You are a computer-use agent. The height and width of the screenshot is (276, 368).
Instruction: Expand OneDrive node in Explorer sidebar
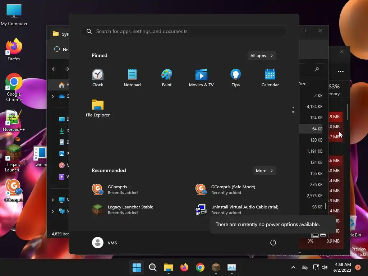(52, 96)
